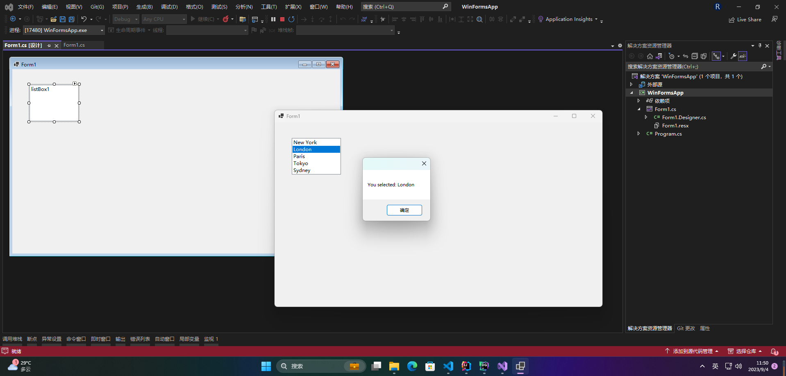The image size is (786, 376).
Task: Toggle Preview Selected Items in Solution Explorer
Action: 743,56
